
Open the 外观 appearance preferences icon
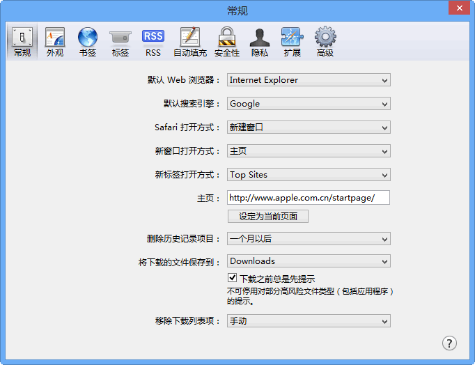55,42
